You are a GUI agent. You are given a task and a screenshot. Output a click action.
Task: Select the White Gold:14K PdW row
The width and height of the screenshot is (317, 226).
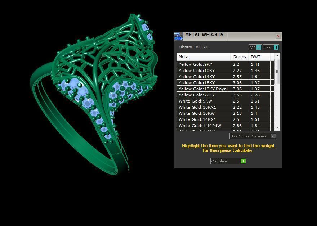coord(225,126)
